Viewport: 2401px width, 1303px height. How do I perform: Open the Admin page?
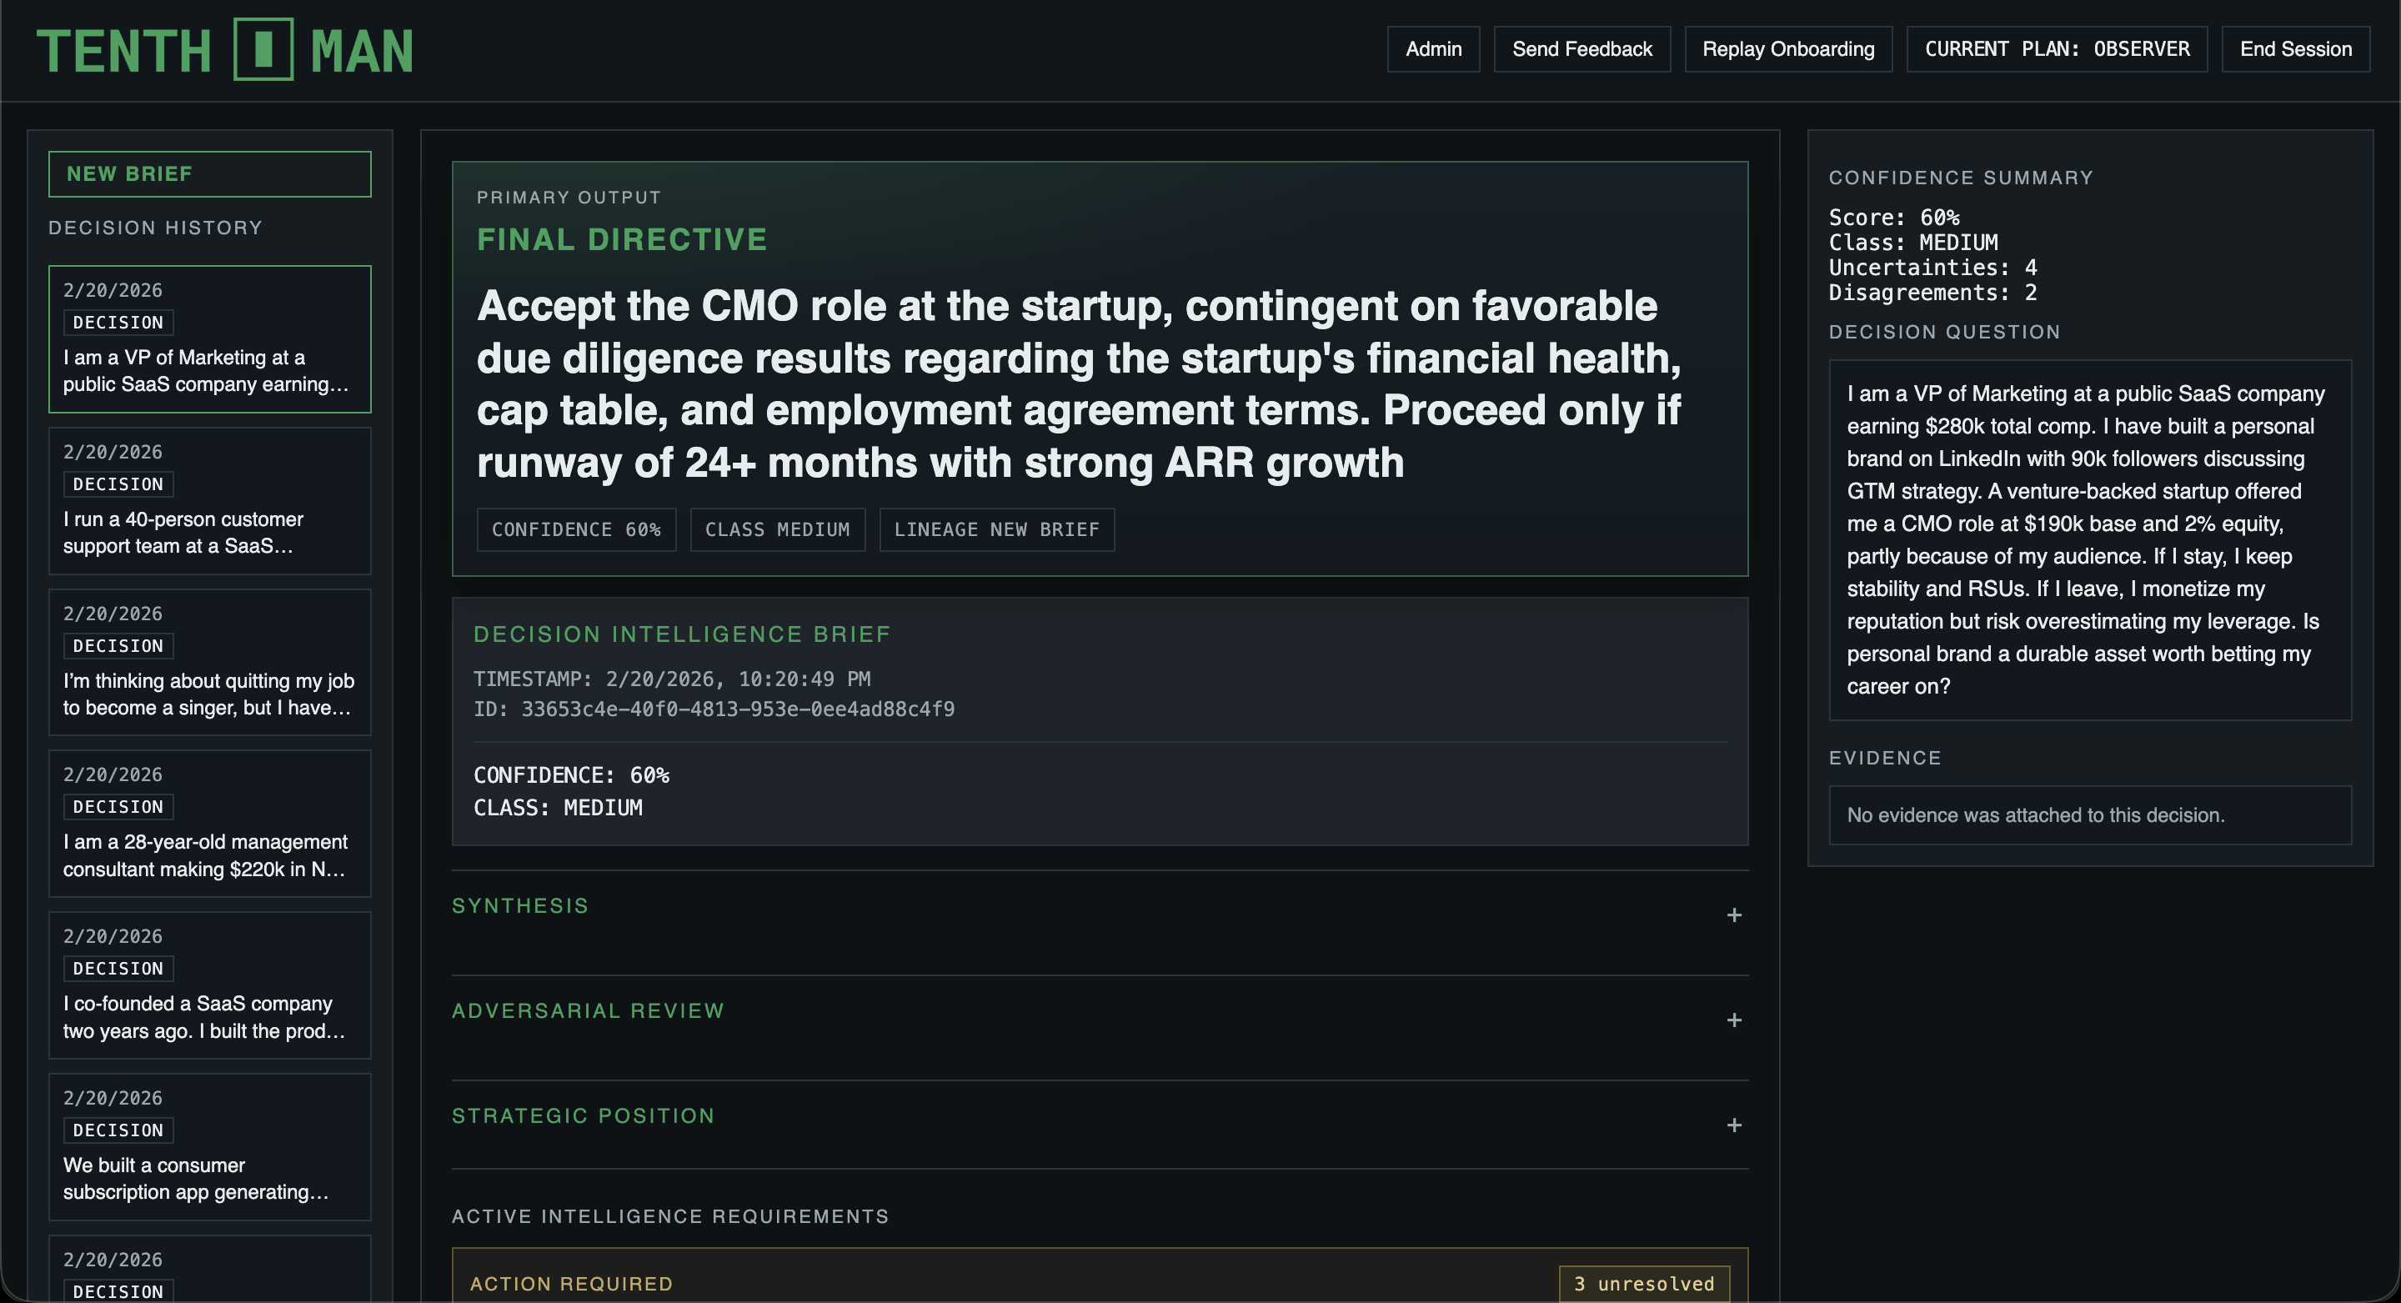pos(1432,49)
